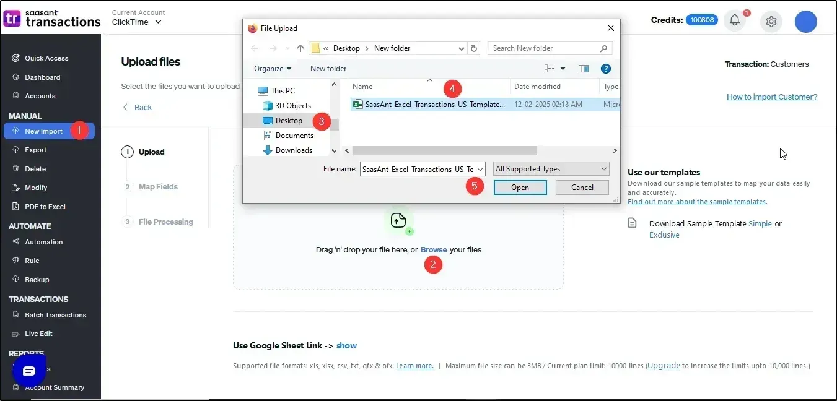Click the Browse link in the drop zone

[x=434, y=250]
